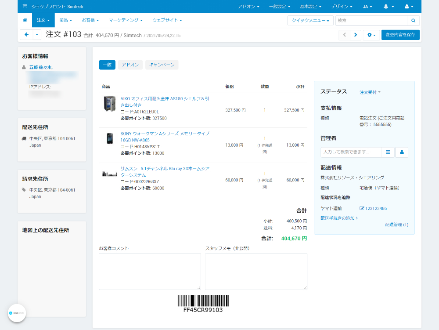
Task: Go to previous order chevron
Action: tap(344, 35)
